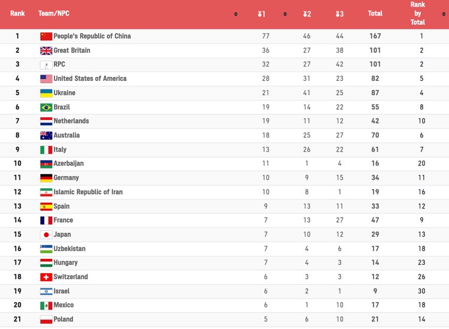Click the Israel flag icon
The height and width of the screenshot is (329, 449).
click(46, 291)
